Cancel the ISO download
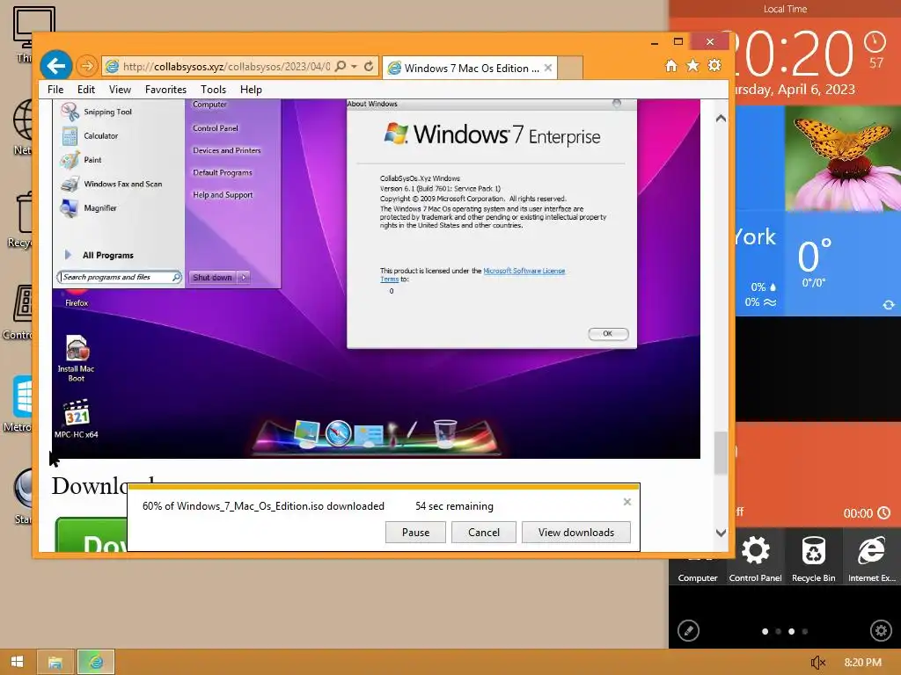The image size is (901, 675). point(484,532)
